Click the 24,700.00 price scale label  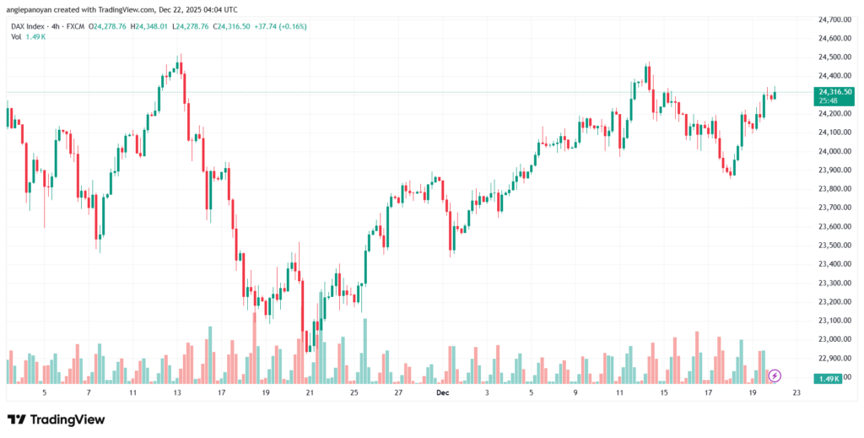tap(833, 19)
